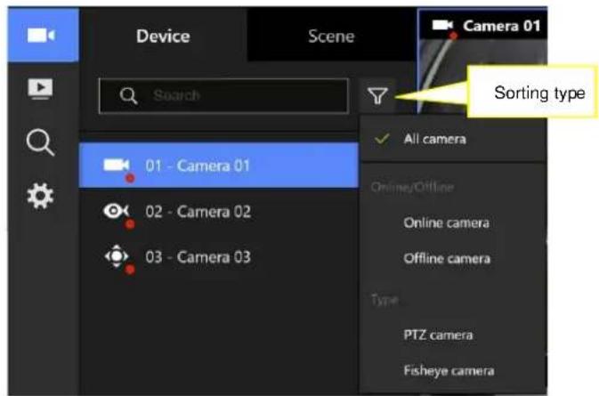599x396 pixels.
Task: Open the search magnifier sidebar icon
Action: [40, 142]
